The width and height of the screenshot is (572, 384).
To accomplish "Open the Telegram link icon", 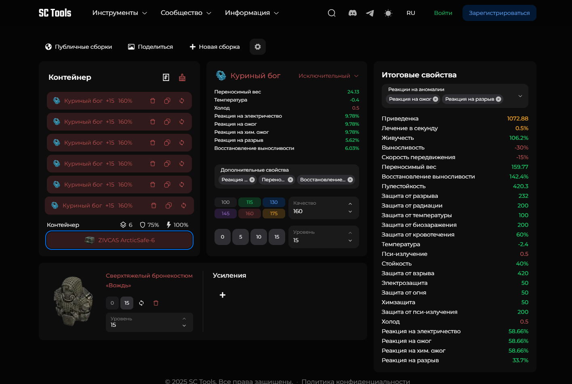I will point(370,13).
